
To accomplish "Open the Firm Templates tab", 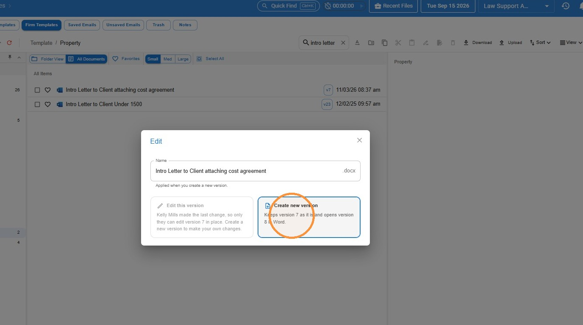I will click(42, 25).
